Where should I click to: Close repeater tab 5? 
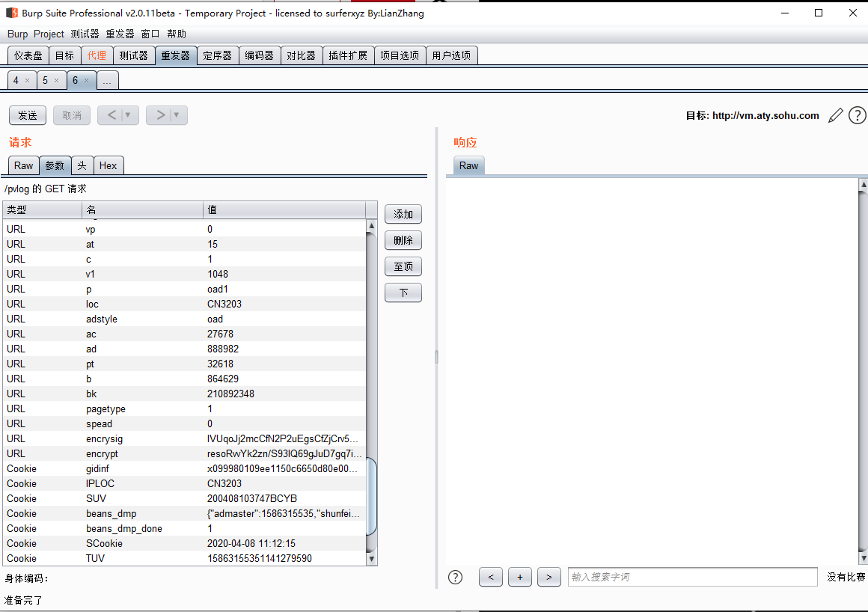pyautogui.click(x=56, y=80)
